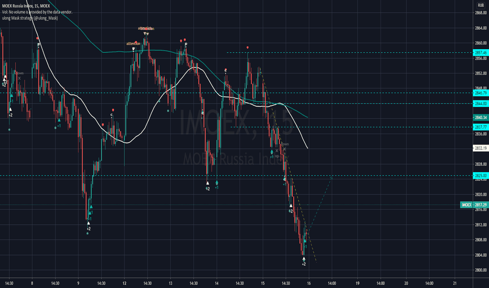This screenshot has width=489, height=288.
Task: Click the teal 2840.34 indicator value label
Action: click(481, 117)
